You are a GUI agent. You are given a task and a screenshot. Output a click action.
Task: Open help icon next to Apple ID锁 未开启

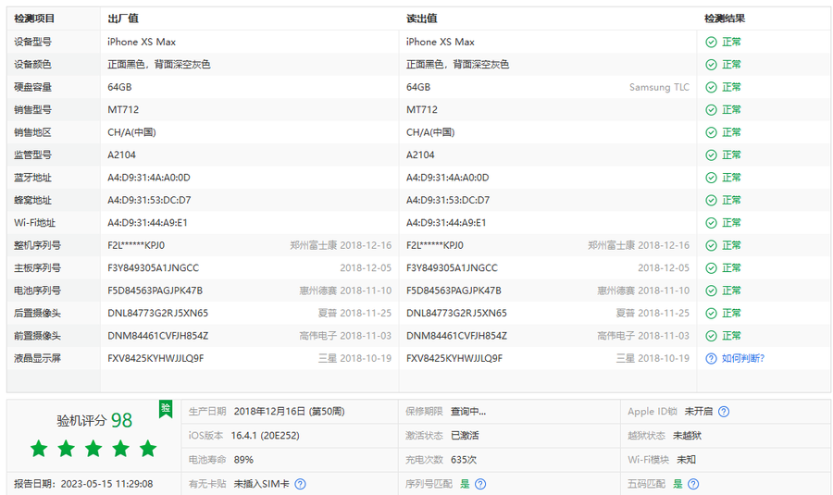724,412
